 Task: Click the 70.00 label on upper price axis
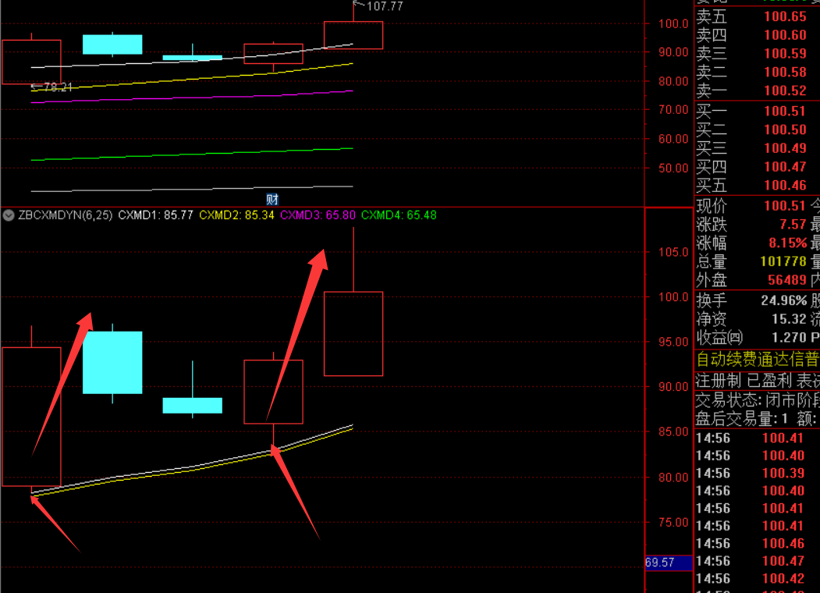(673, 110)
